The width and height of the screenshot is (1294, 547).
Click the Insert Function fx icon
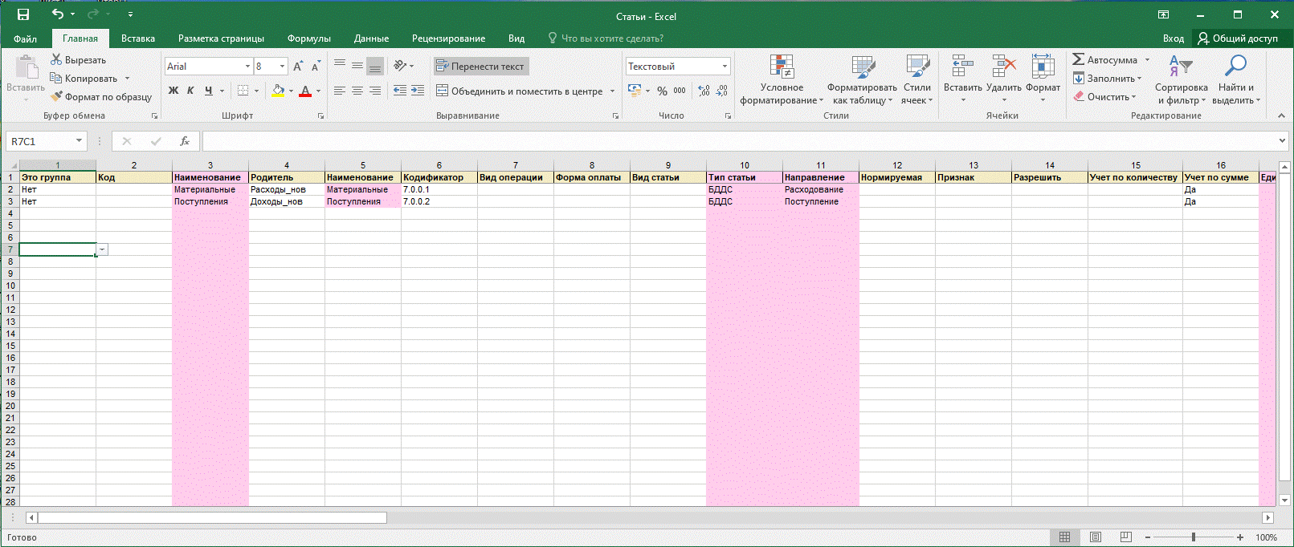coord(185,141)
